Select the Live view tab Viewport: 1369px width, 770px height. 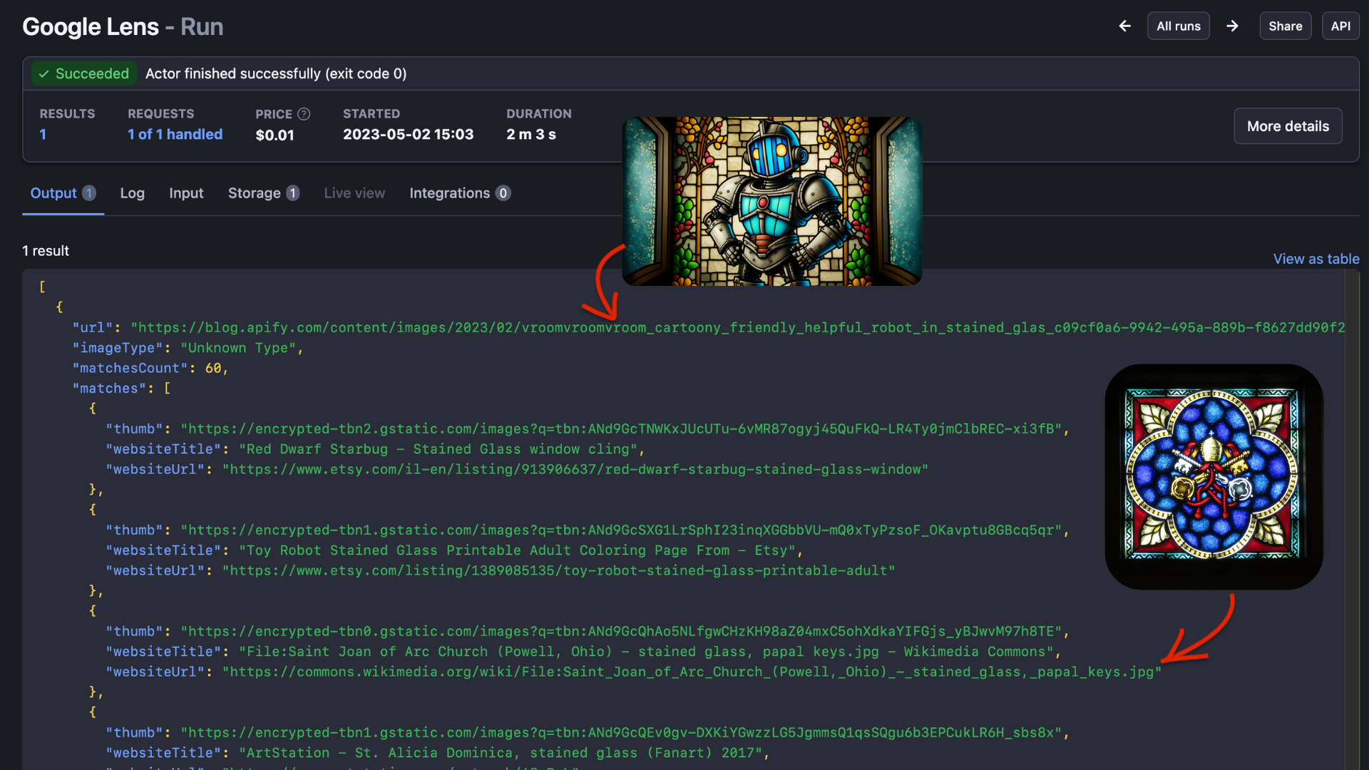(x=354, y=193)
